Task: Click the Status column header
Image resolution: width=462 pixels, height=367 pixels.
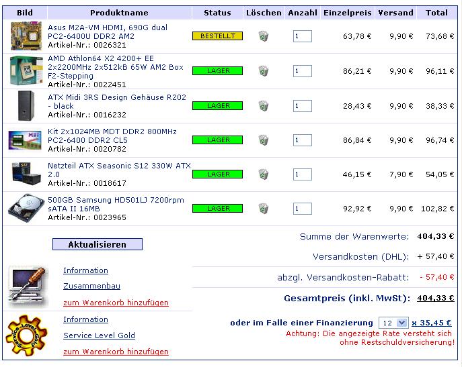Action: pos(217,13)
